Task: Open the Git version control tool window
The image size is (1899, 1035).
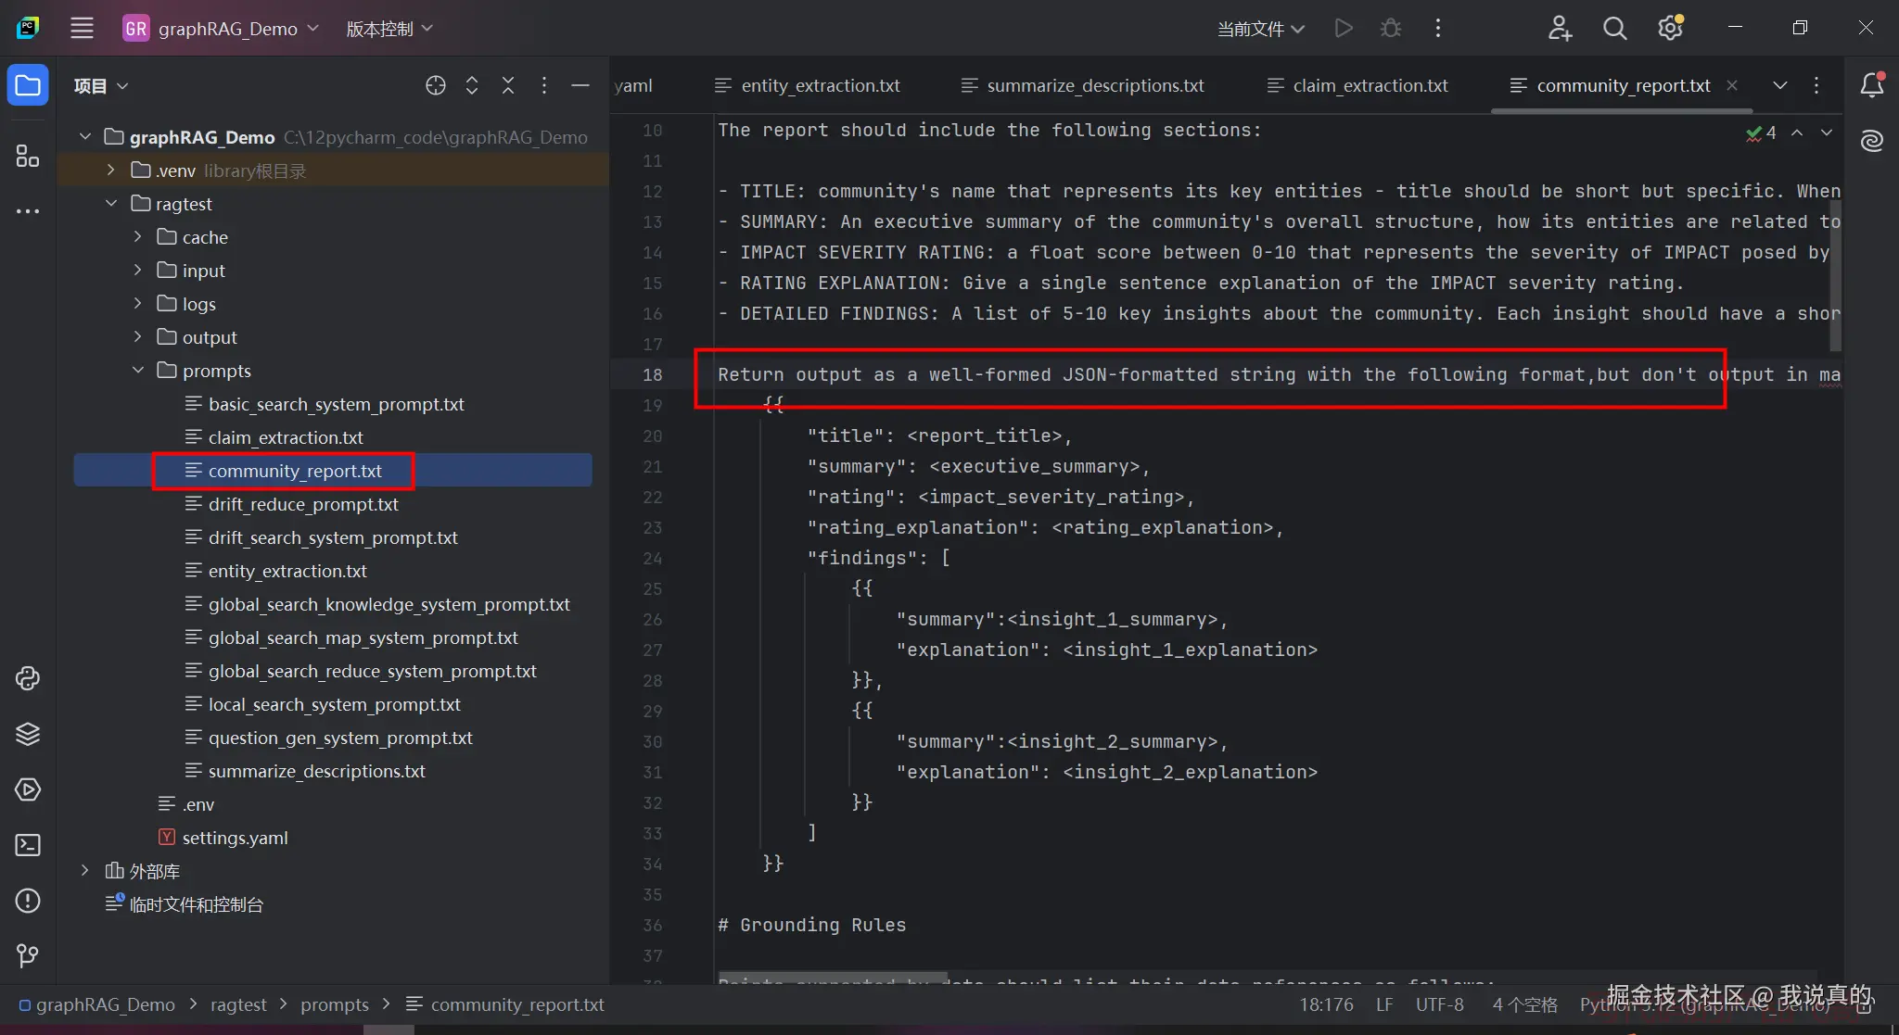Action: pyautogui.click(x=28, y=955)
